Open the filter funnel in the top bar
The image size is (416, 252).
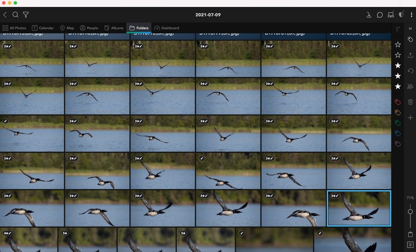(x=26, y=15)
